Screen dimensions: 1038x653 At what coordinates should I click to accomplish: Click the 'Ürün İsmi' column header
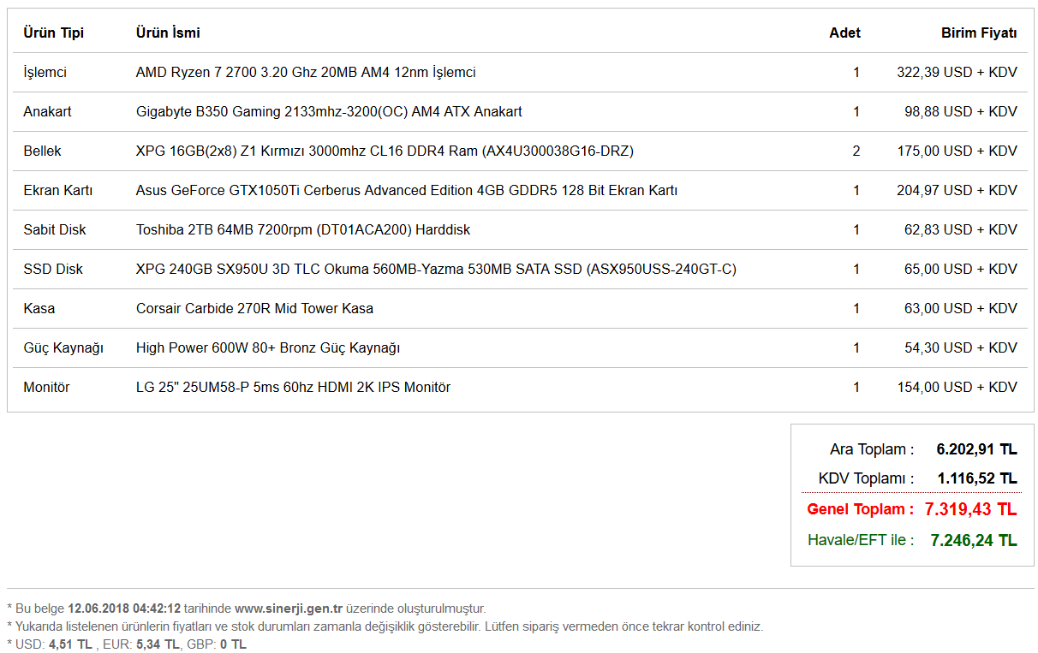coord(168,33)
